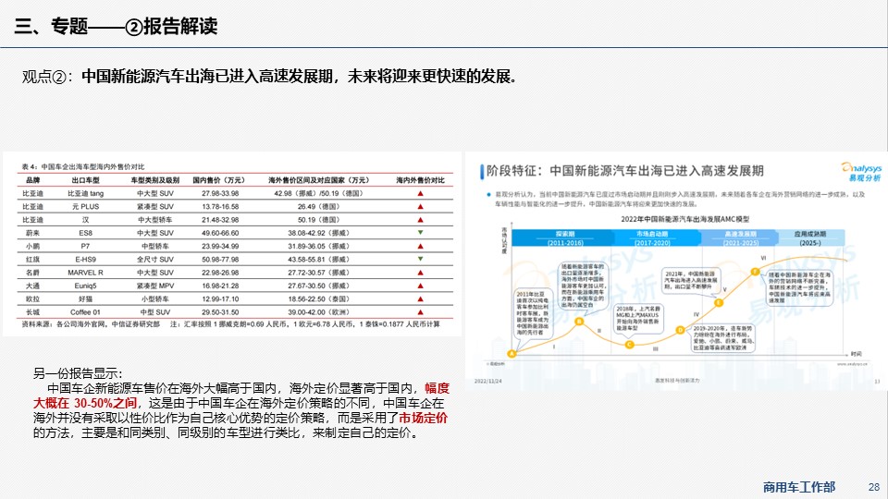
Task: Click the 海内外售价对比 column header
Action: 420,180
